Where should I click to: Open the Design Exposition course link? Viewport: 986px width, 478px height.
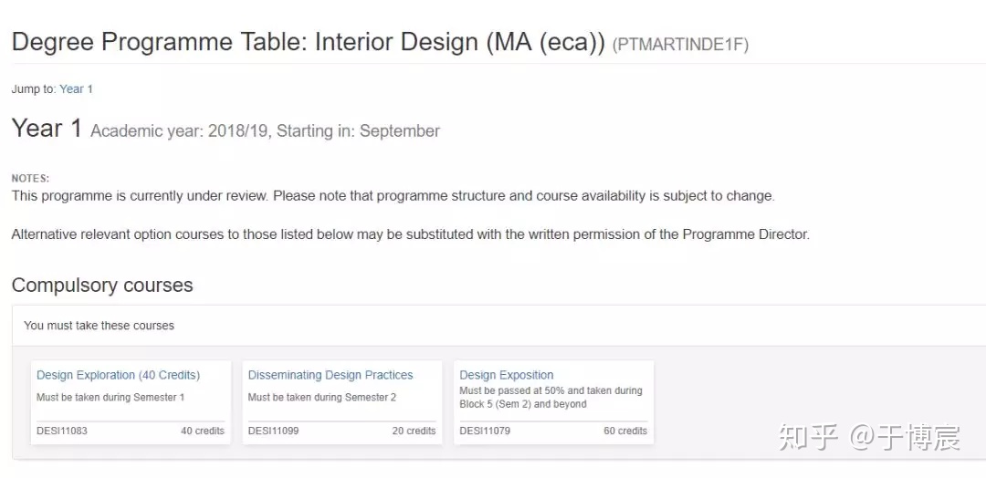pos(507,375)
